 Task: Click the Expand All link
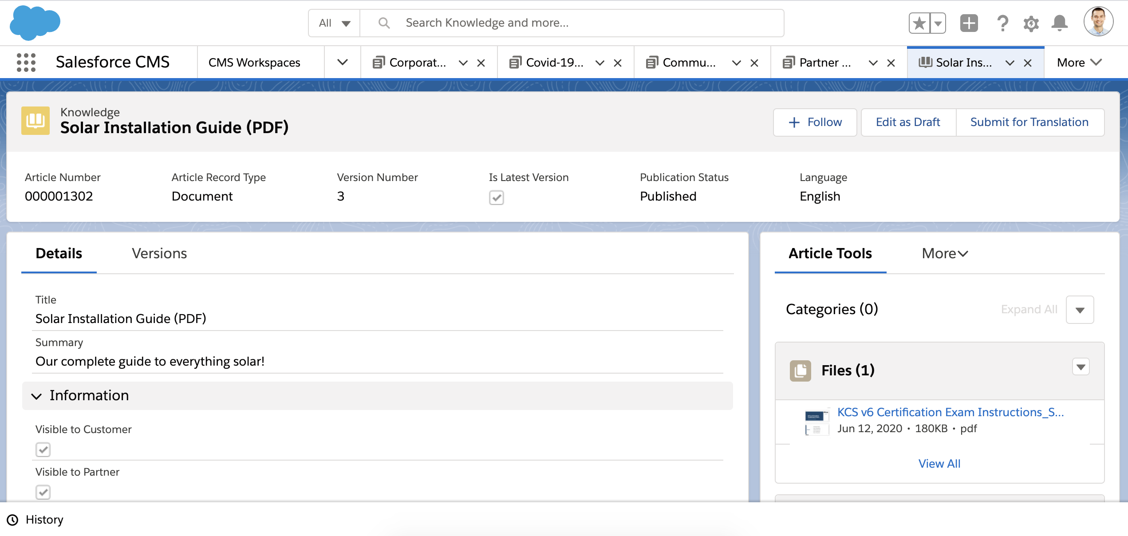(1029, 309)
